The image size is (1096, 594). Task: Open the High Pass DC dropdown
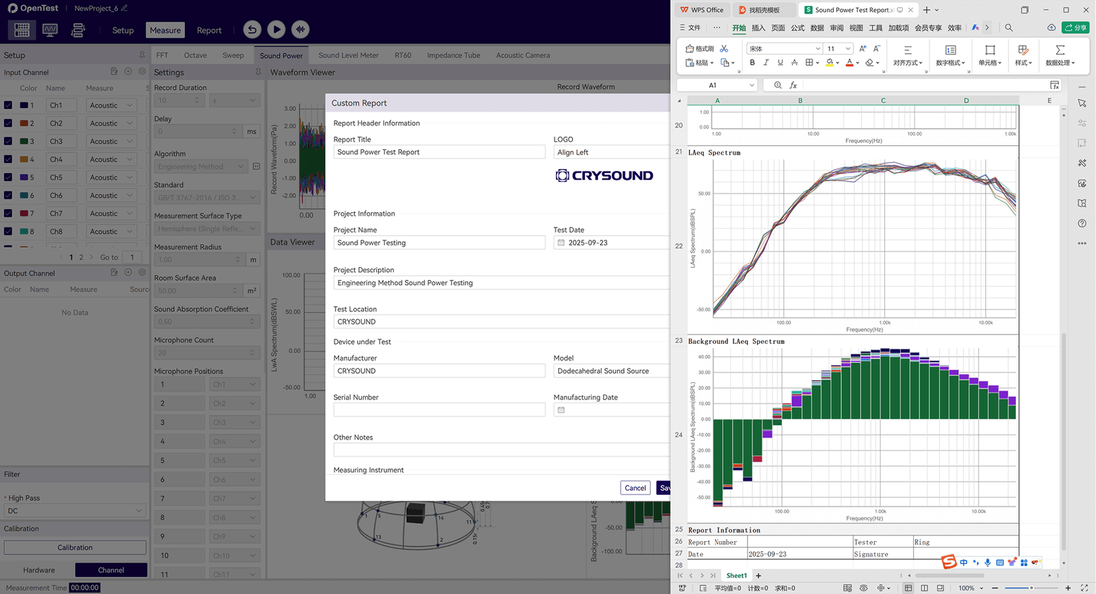[x=75, y=511]
